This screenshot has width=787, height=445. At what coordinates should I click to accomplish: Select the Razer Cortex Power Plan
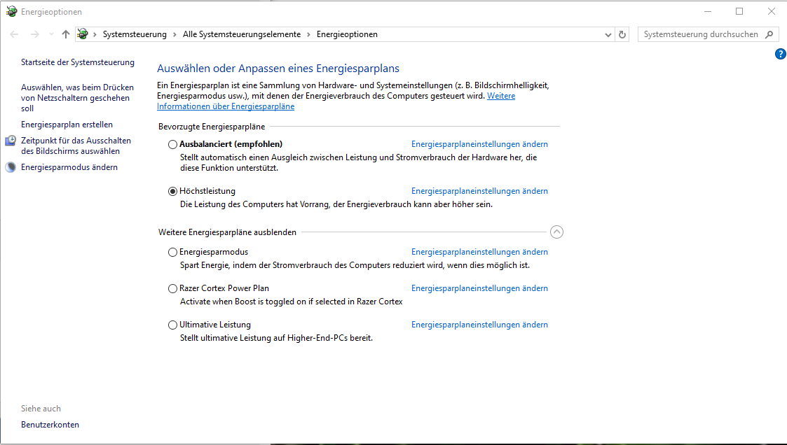click(x=172, y=289)
